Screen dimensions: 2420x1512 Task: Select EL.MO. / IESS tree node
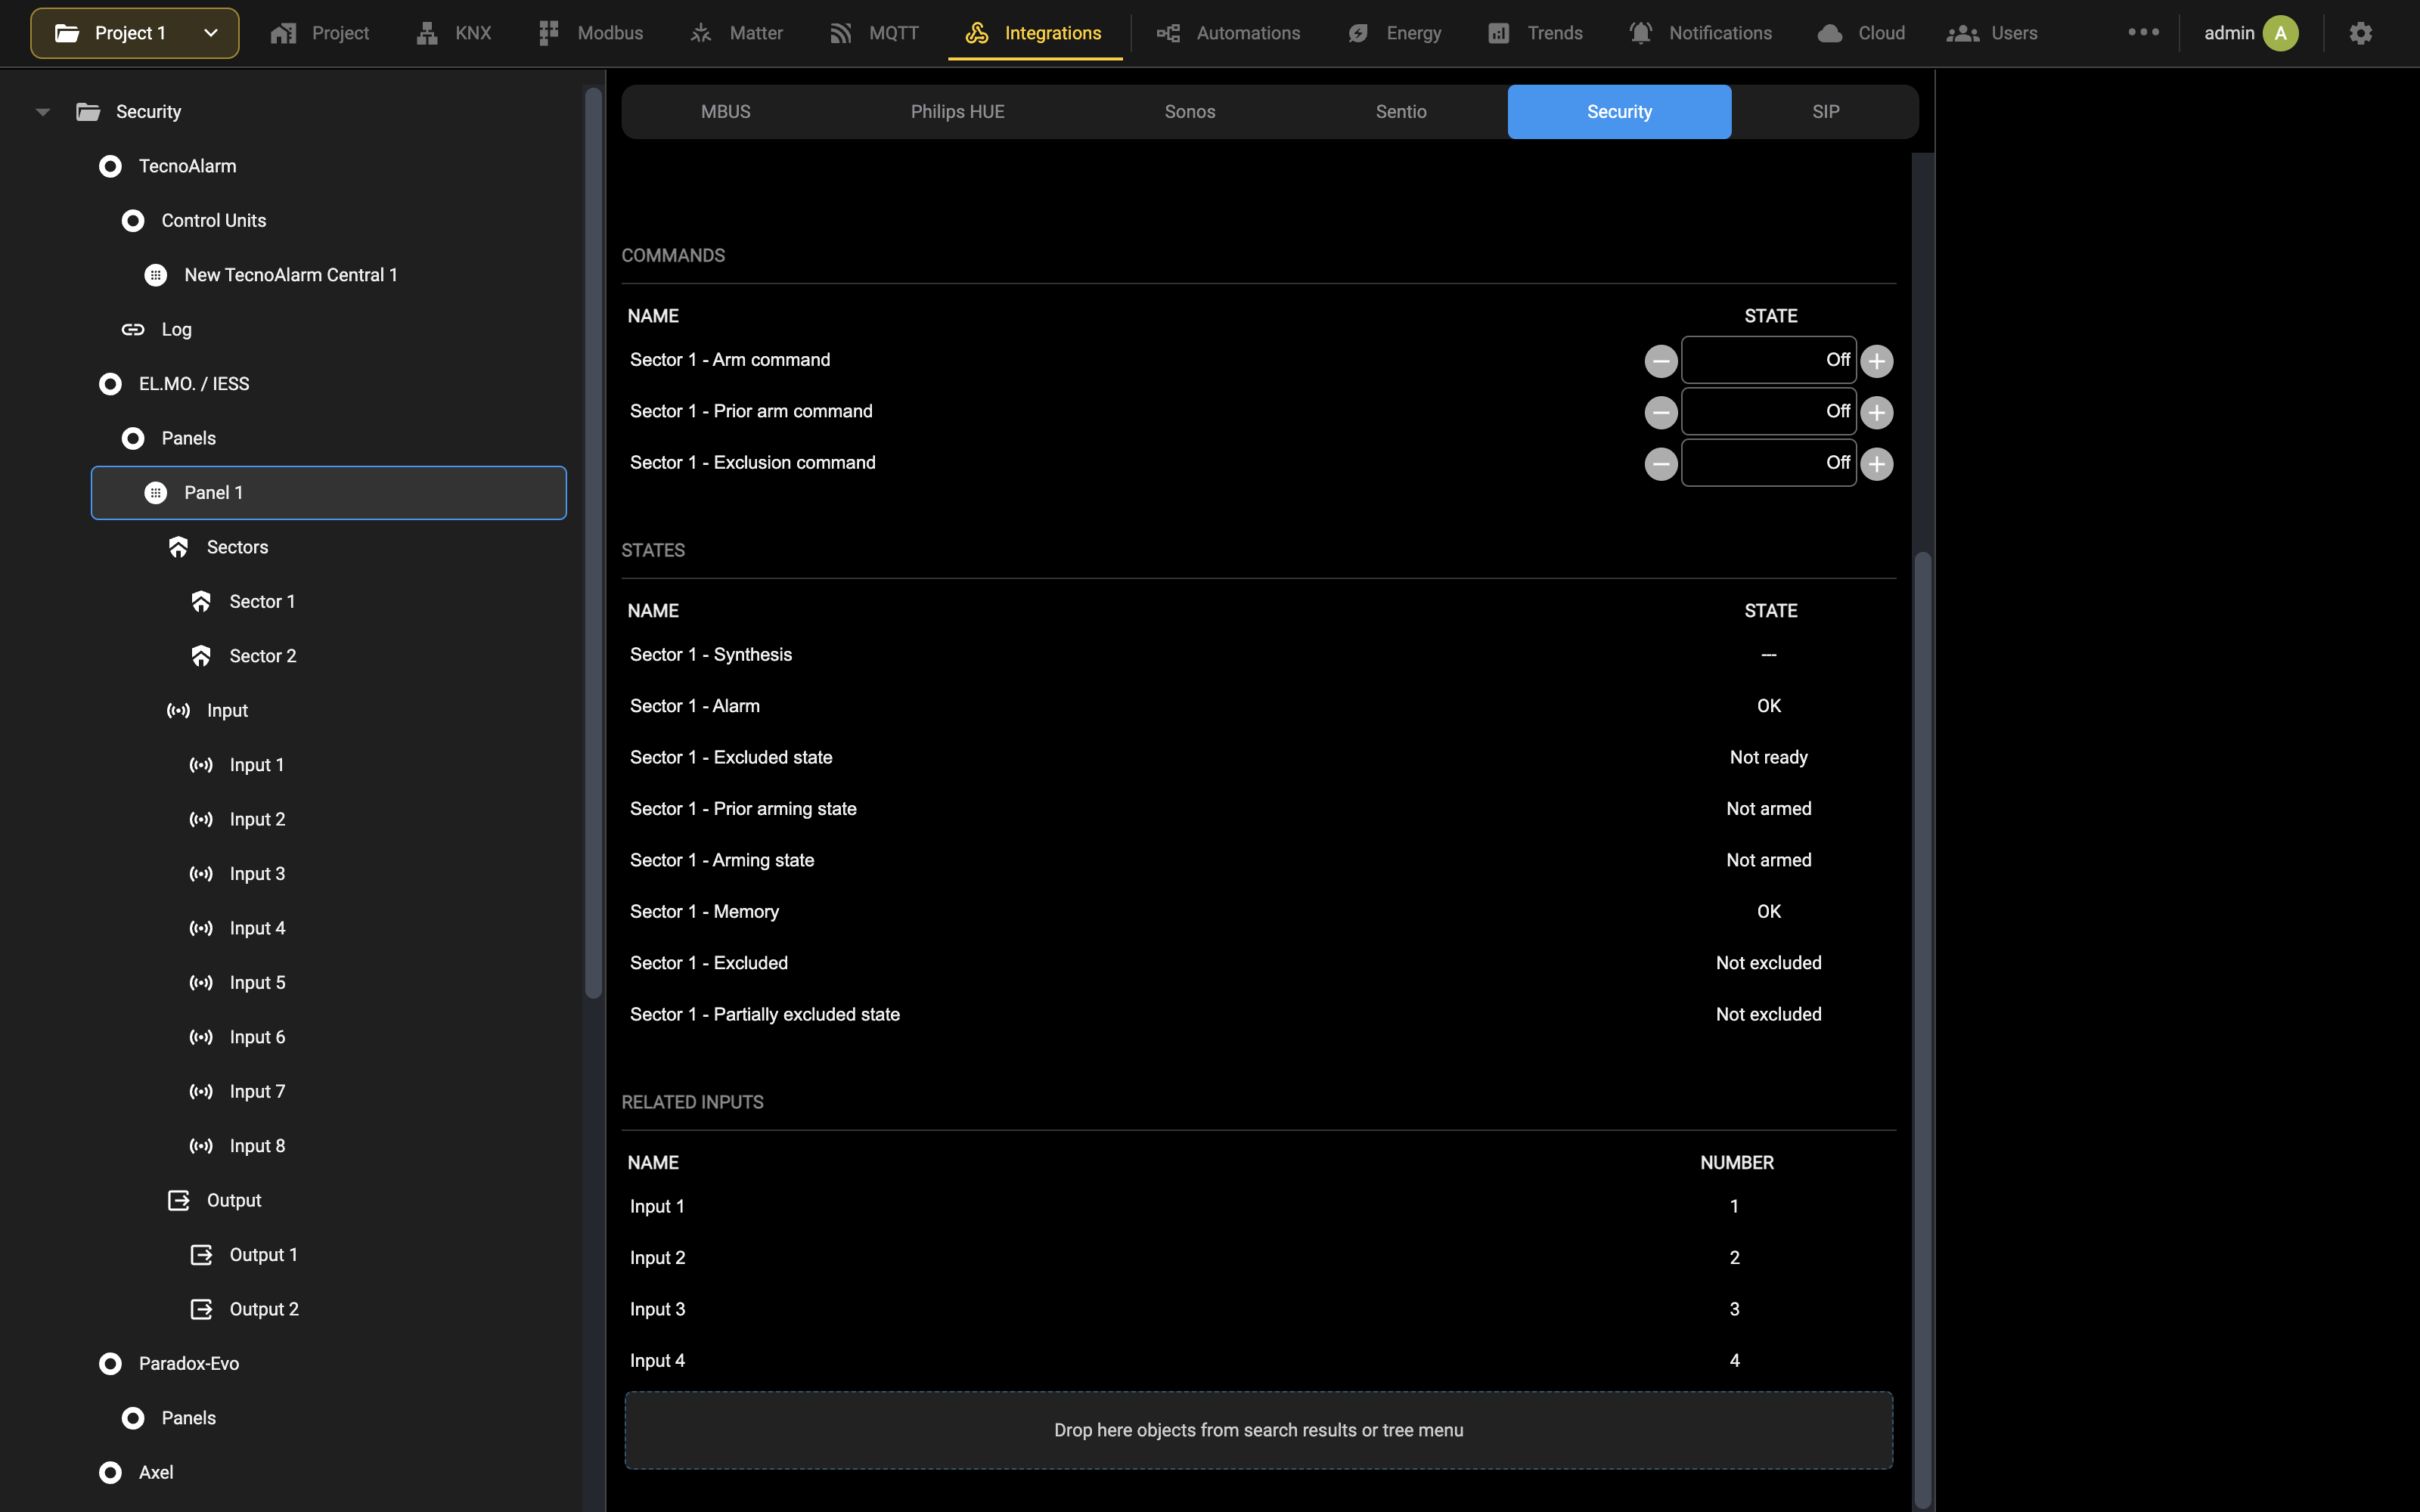pyautogui.click(x=194, y=384)
